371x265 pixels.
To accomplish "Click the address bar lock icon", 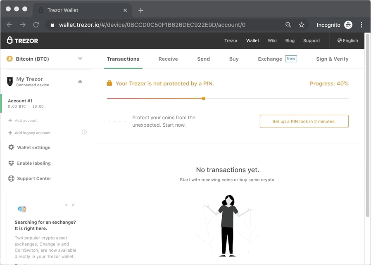I will (52, 25).
